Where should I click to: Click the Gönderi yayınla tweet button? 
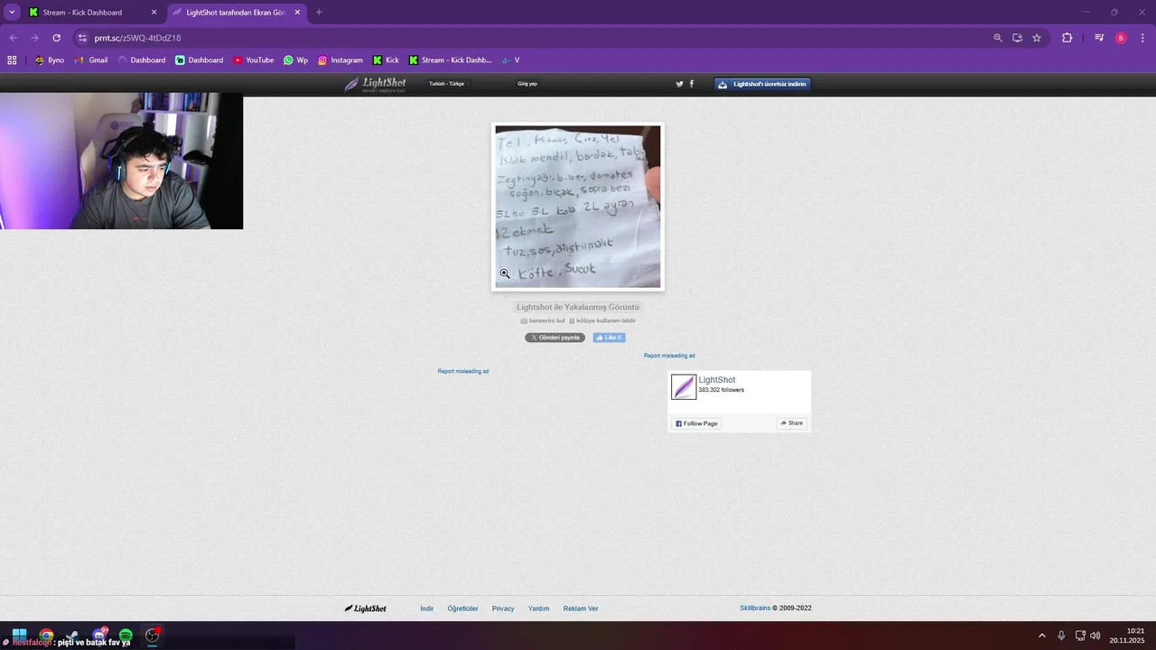[555, 338]
